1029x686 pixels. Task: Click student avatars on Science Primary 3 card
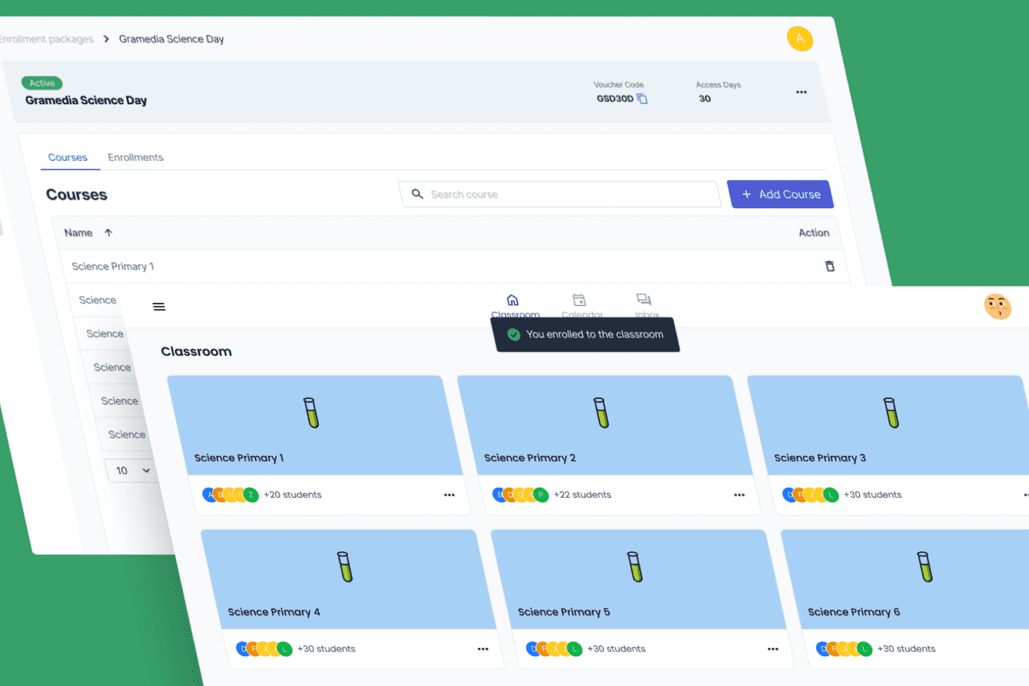[810, 495]
